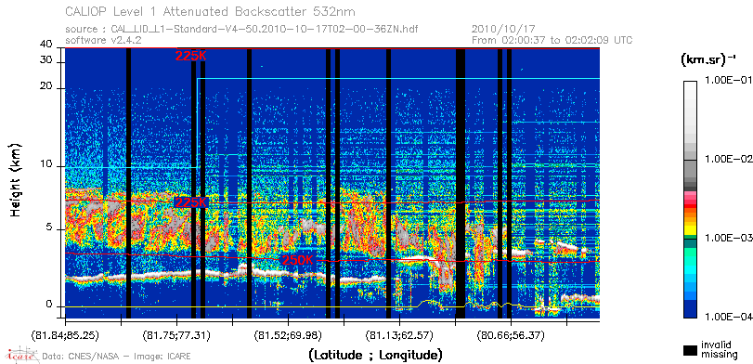The width and height of the screenshot is (753, 364).
Task: Click the '(81.13;62.57)' axis tick label
Action: point(399,335)
